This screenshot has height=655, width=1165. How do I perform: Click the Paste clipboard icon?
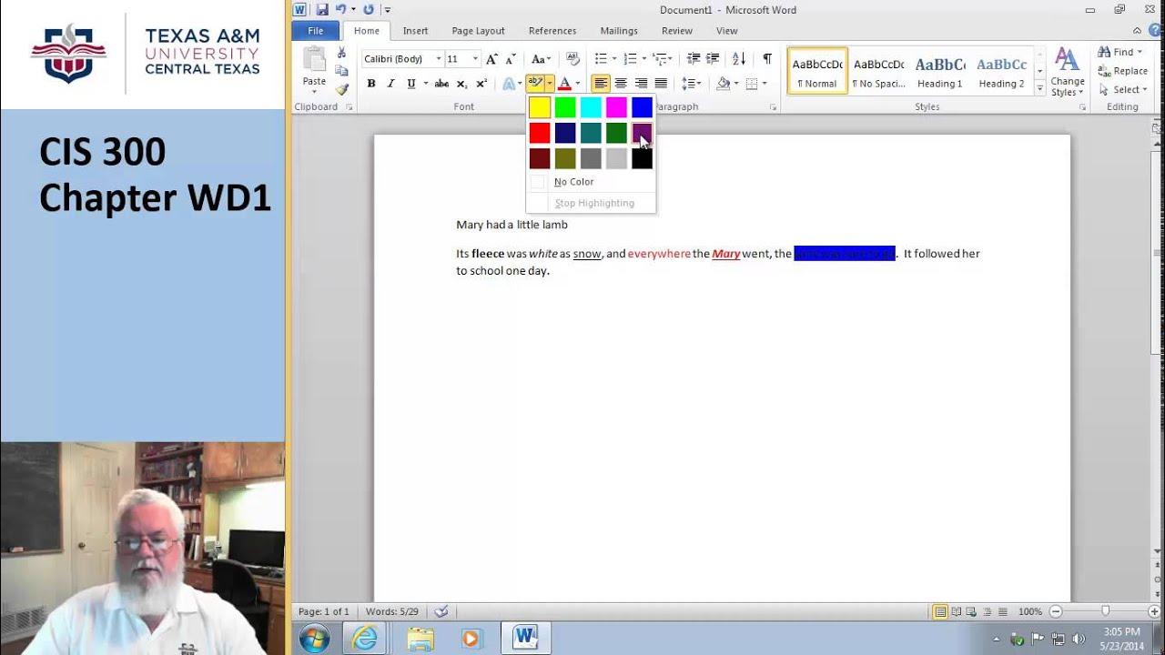tap(314, 60)
